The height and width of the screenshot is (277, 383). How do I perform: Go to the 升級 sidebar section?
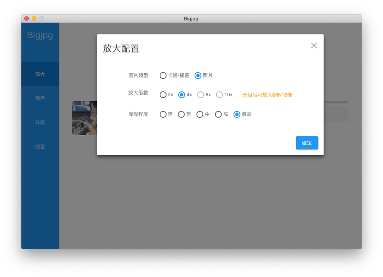(40, 123)
